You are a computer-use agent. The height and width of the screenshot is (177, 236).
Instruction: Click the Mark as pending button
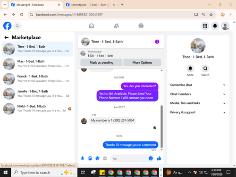coord(101,62)
